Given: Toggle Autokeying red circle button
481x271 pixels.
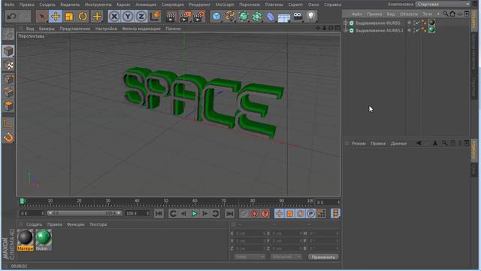Looking at the screenshot, I should 254,214.
